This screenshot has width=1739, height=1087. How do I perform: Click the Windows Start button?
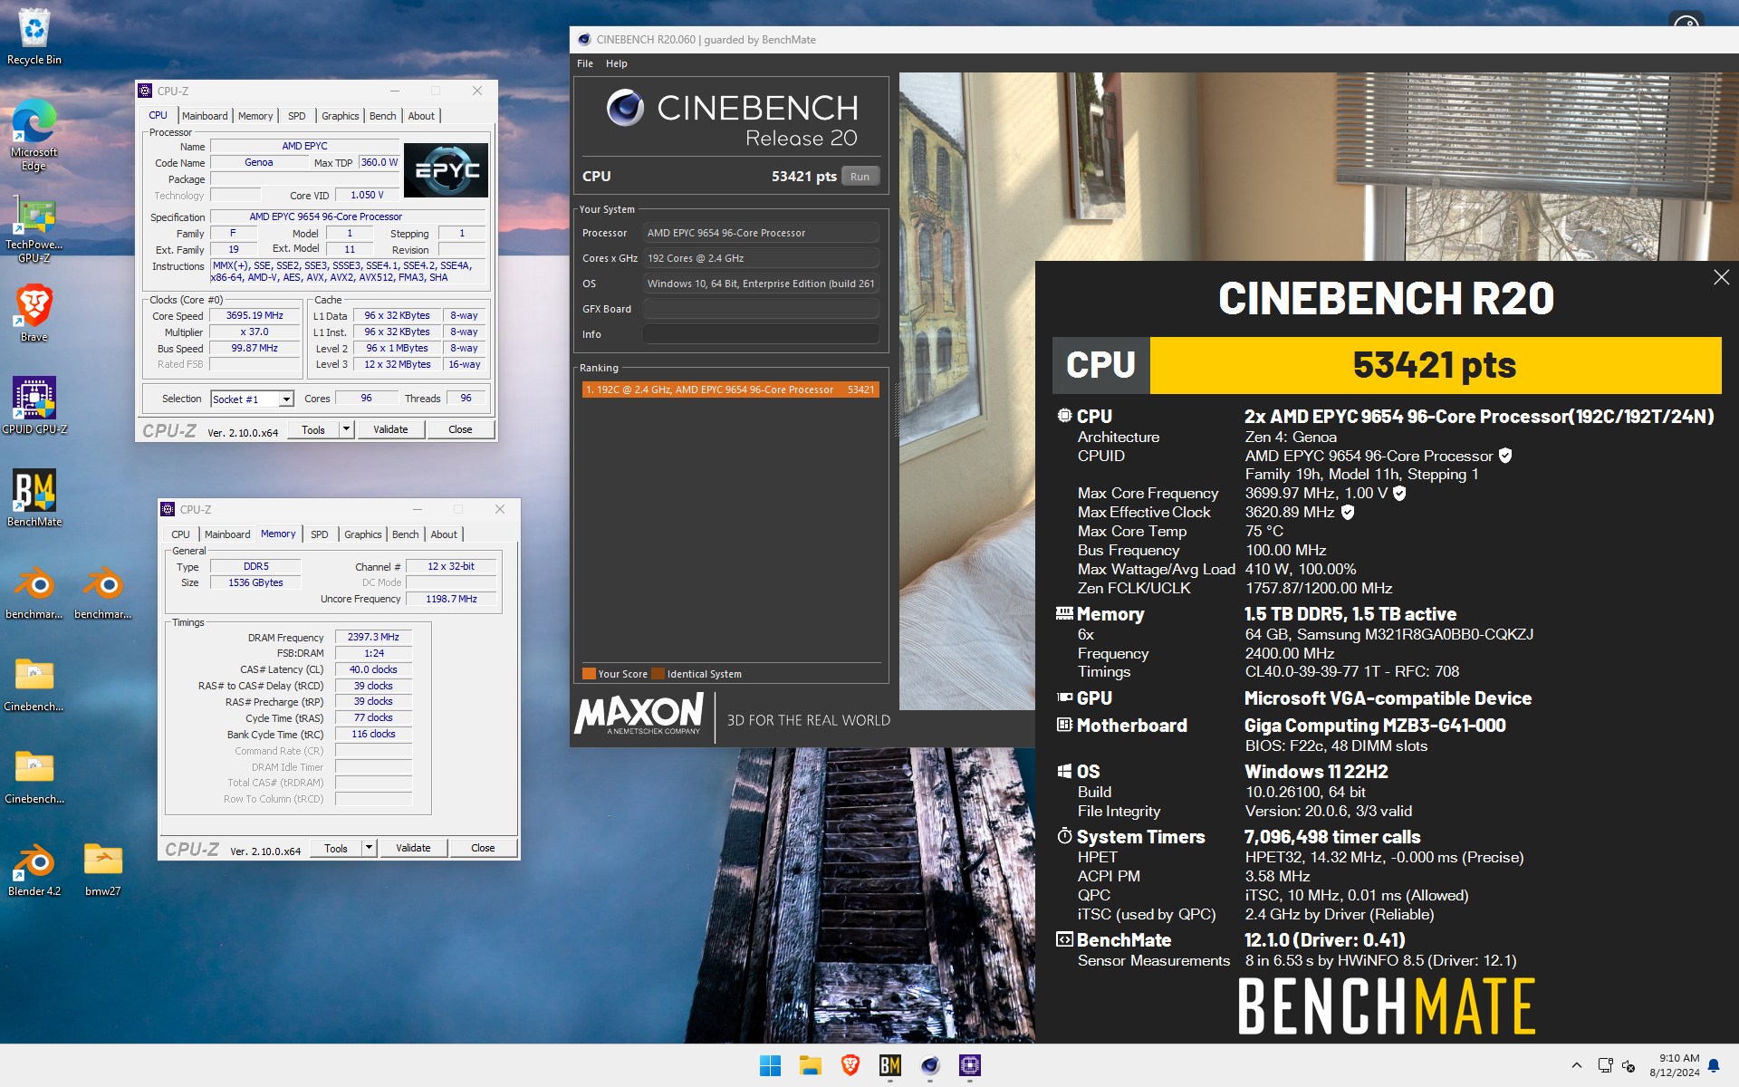[770, 1065]
